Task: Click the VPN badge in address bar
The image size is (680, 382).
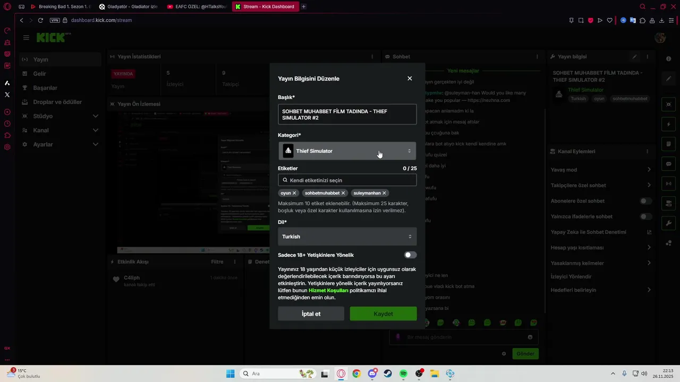Action: pos(55,20)
